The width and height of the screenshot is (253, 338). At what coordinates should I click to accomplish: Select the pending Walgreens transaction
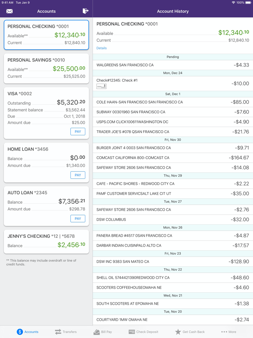pyautogui.click(x=173, y=65)
